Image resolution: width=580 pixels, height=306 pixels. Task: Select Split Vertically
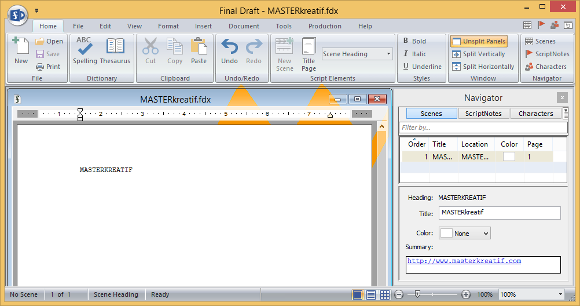tap(479, 54)
